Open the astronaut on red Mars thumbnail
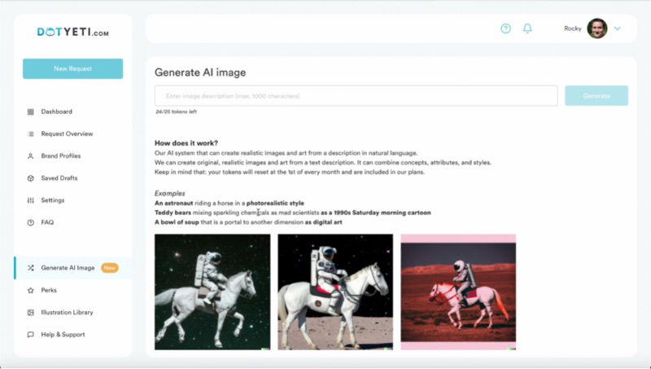The width and height of the screenshot is (651, 369). (x=458, y=292)
